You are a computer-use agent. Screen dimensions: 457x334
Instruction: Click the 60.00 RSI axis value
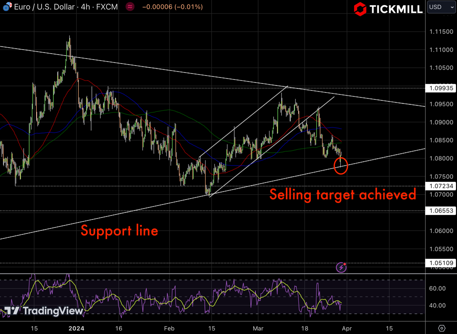[x=437, y=288]
